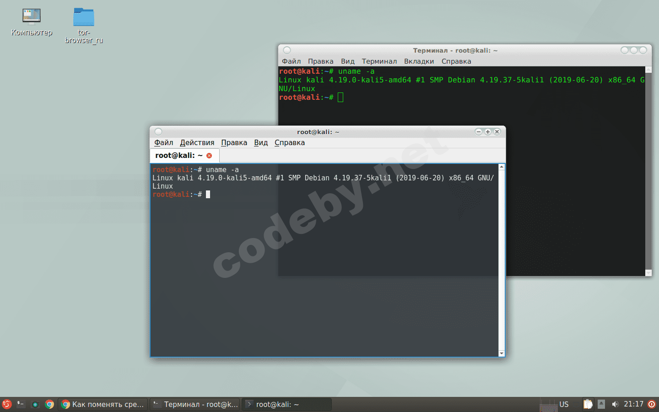Open Справка menu in the Терминал window

pos(456,61)
